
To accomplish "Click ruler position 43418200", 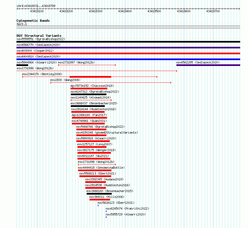I will 66,11.
